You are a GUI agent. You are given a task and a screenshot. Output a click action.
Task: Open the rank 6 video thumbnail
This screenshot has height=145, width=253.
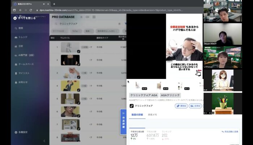click(70, 112)
